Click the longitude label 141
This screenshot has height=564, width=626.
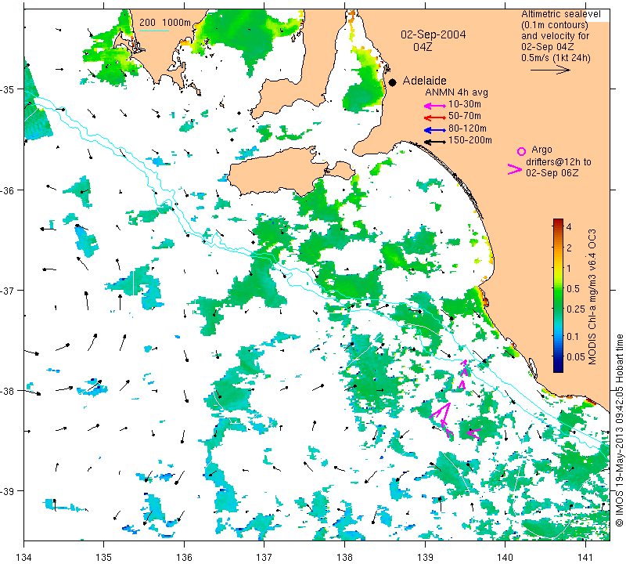[585, 556]
